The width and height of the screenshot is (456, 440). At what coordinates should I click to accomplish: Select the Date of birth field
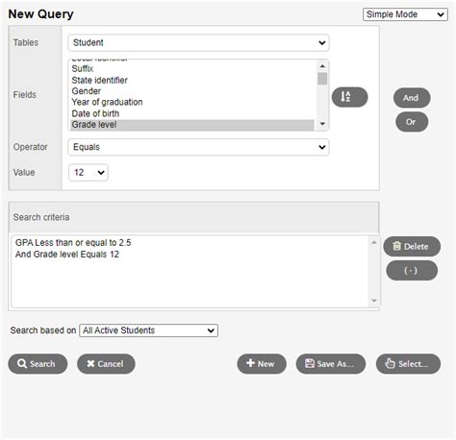coord(191,113)
